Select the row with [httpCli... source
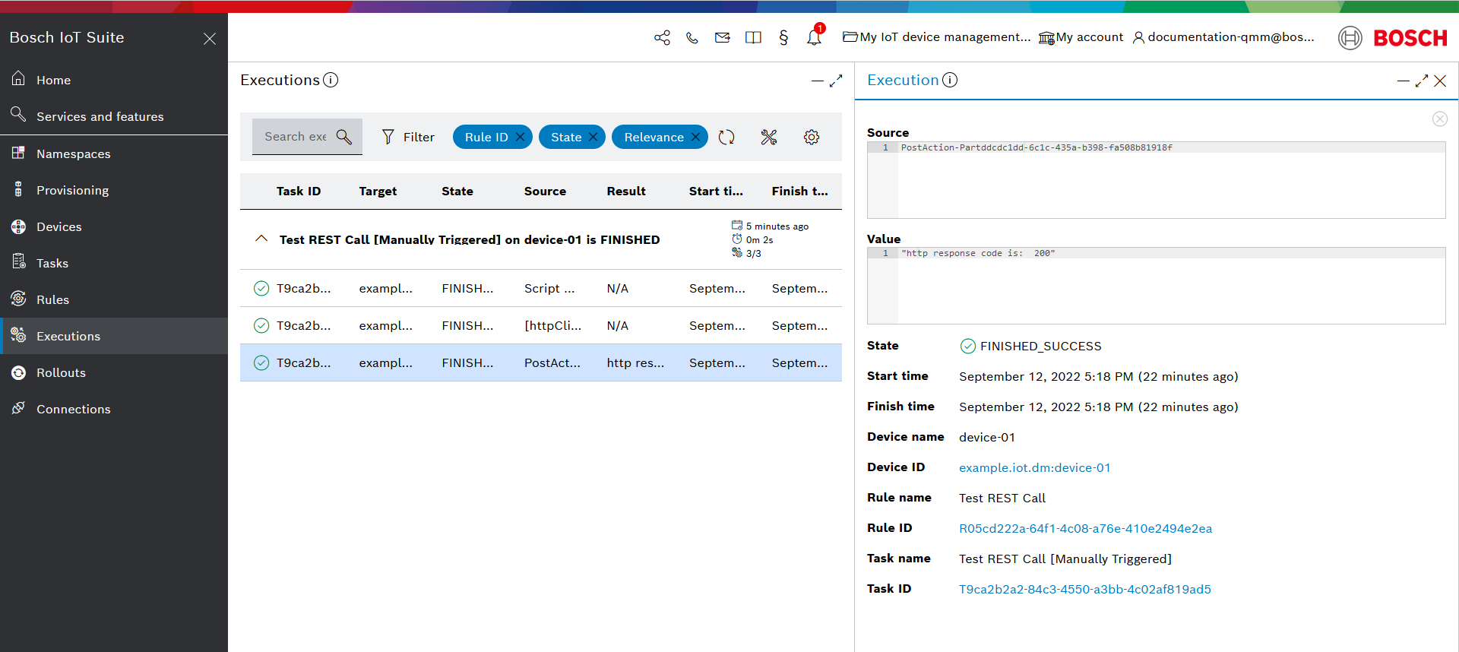Viewport: 1459px width, 652px height. pyautogui.click(x=541, y=326)
